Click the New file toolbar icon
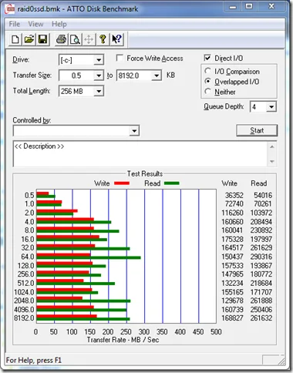The width and height of the screenshot is (293, 373). [x=15, y=39]
